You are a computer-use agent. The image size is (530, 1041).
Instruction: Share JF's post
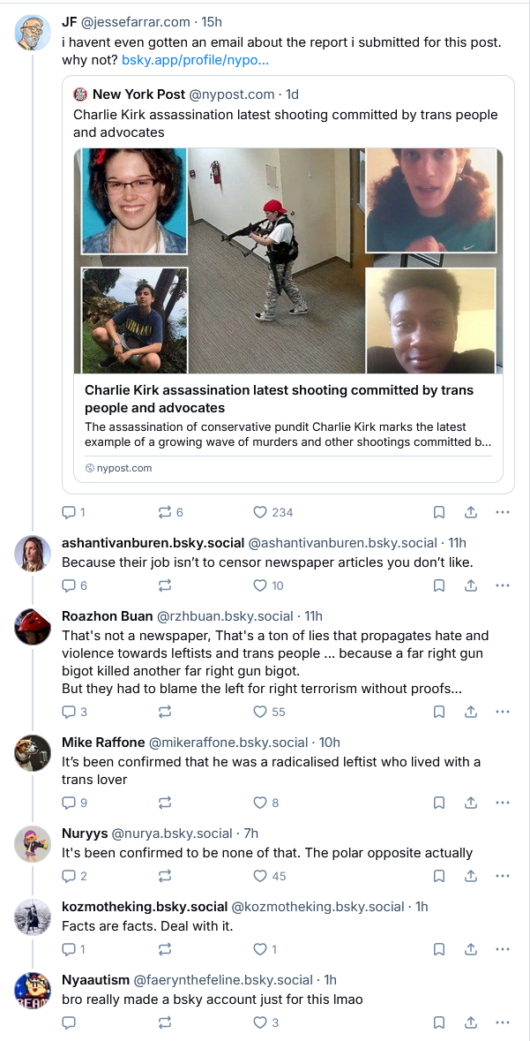(x=471, y=512)
